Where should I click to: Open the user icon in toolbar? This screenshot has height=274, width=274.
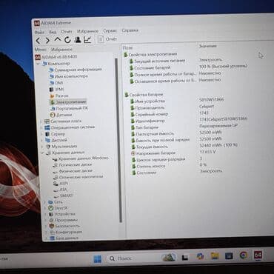78,39
